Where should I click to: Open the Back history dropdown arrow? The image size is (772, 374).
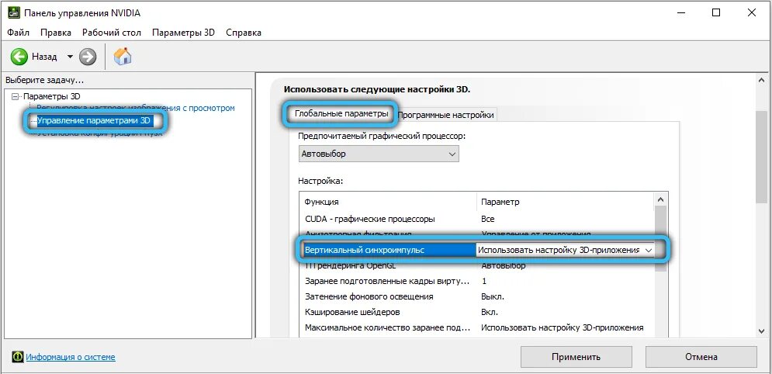coord(69,57)
